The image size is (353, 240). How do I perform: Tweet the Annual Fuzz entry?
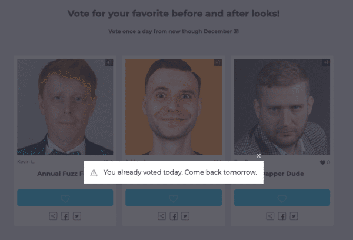(76, 216)
